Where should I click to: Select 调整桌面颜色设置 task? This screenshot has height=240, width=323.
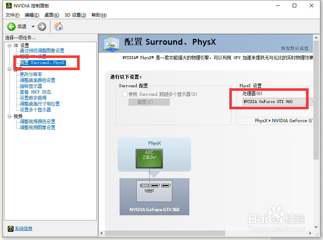pyautogui.click(x=37, y=80)
